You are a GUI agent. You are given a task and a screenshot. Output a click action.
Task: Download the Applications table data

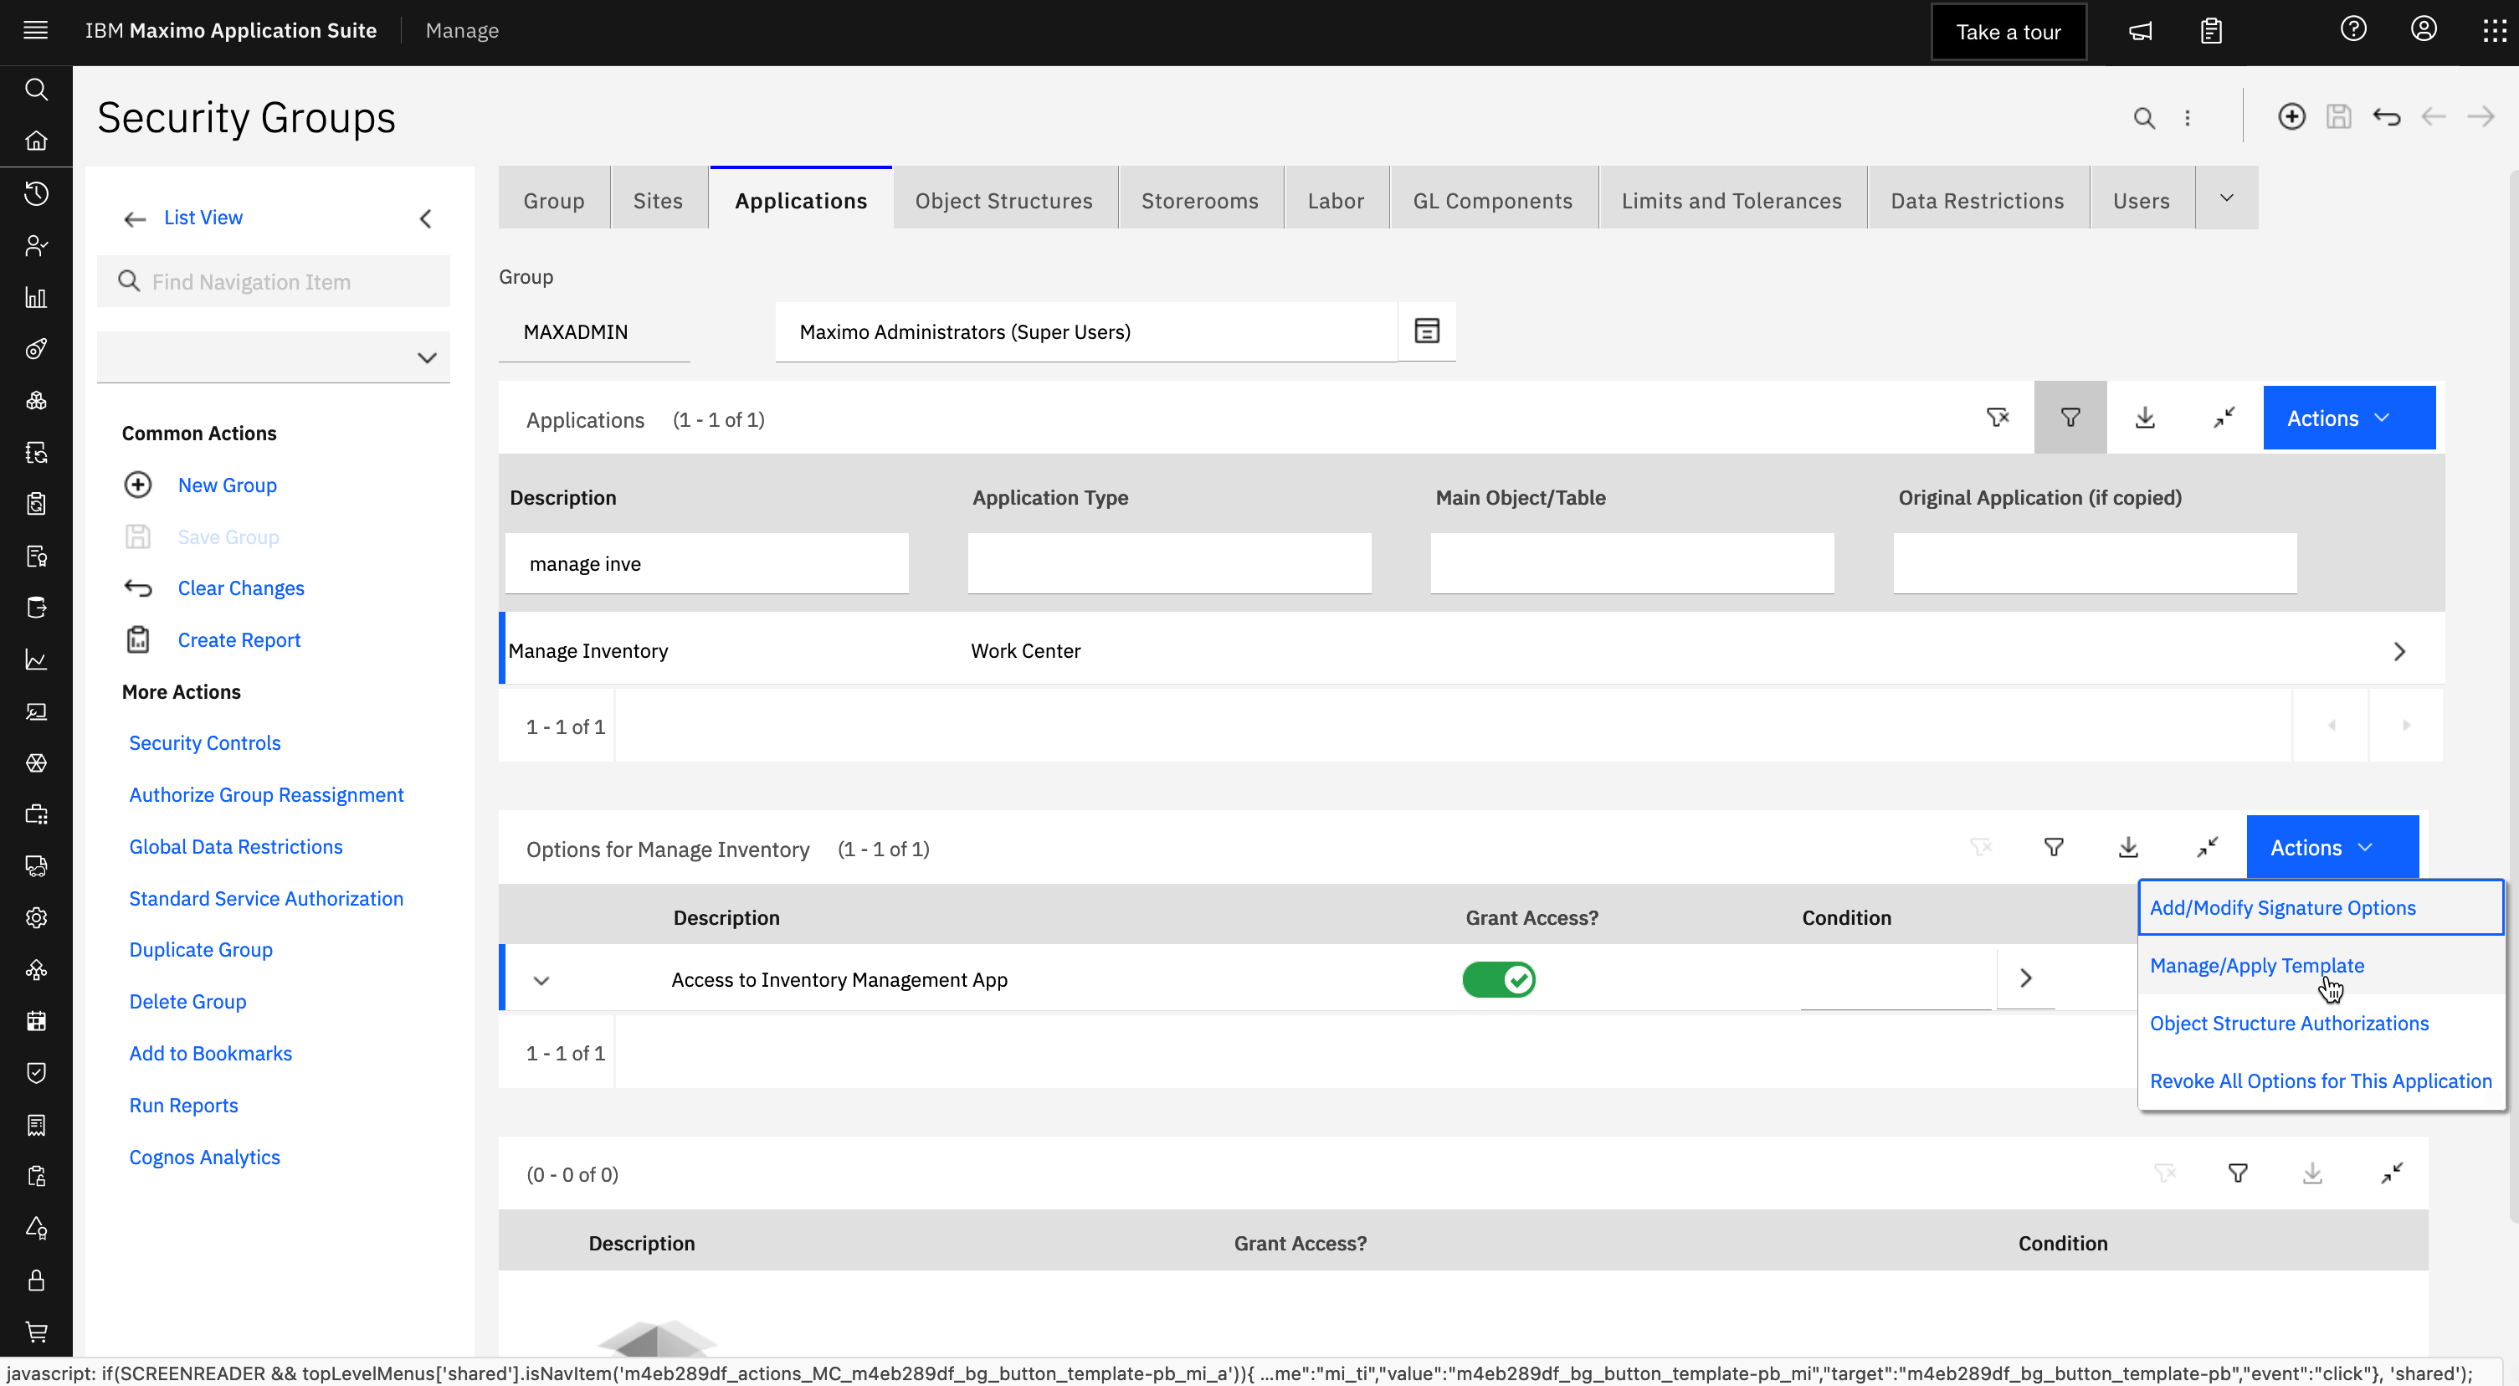[x=2144, y=417]
